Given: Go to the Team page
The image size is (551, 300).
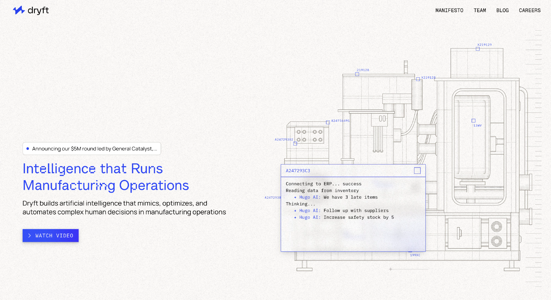Looking at the screenshot, I should (480, 10).
